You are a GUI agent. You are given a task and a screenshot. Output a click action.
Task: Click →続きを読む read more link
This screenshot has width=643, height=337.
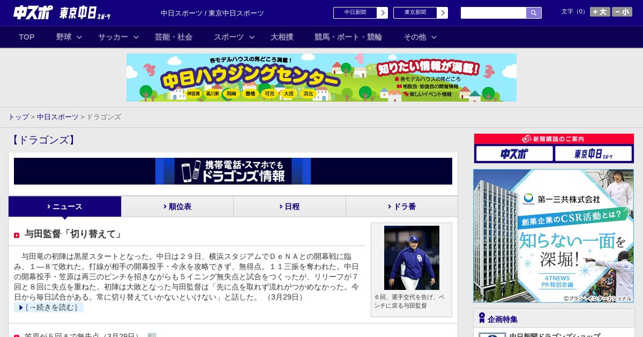coord(49,308)
